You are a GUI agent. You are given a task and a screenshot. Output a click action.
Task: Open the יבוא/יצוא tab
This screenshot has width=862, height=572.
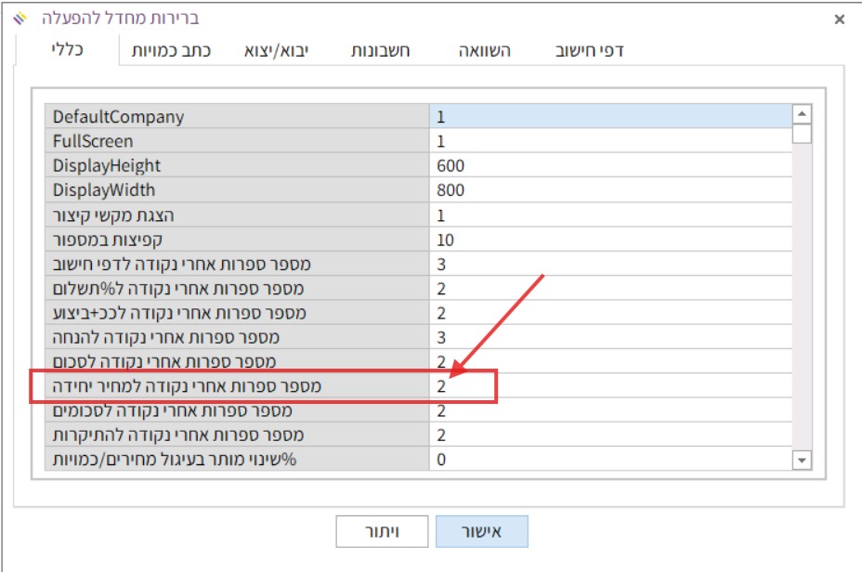[x=276, y=50]
